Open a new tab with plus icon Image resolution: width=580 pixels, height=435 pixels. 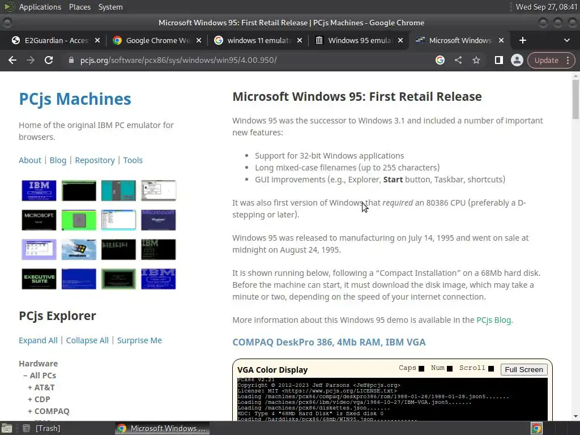(x=523, y=40)
